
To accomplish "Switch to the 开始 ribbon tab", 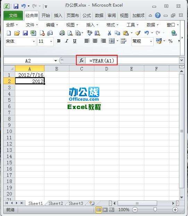I will pyautogui.click(x=45, y=15).
